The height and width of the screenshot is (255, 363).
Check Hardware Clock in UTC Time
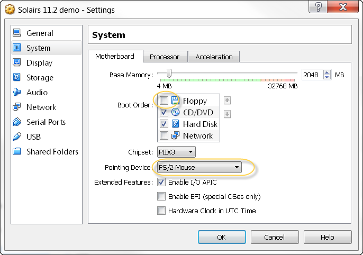[161, 211]
